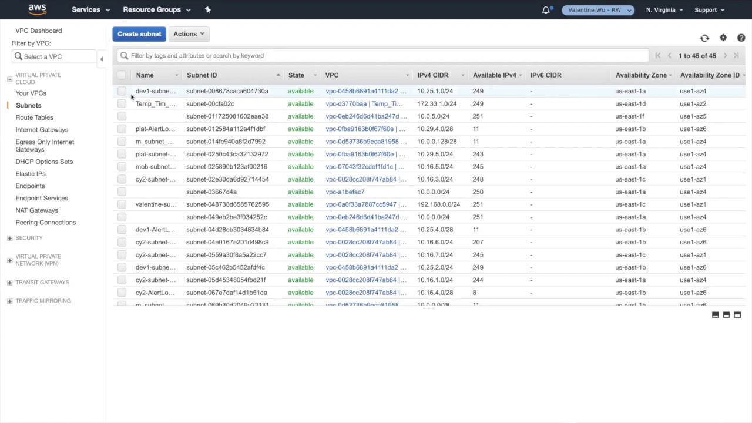Screen dimensions: 752x423
Task: Open Egress Only Internet Gateways page
Action: tap(45, 146)
